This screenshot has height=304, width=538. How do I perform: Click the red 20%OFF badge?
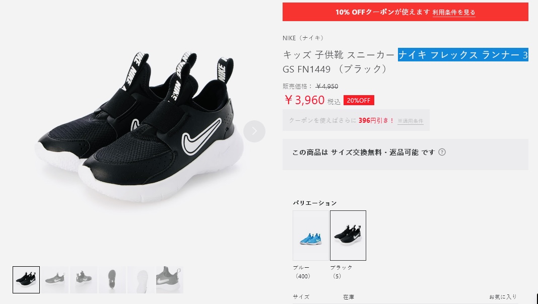click(x=359, y=101)
